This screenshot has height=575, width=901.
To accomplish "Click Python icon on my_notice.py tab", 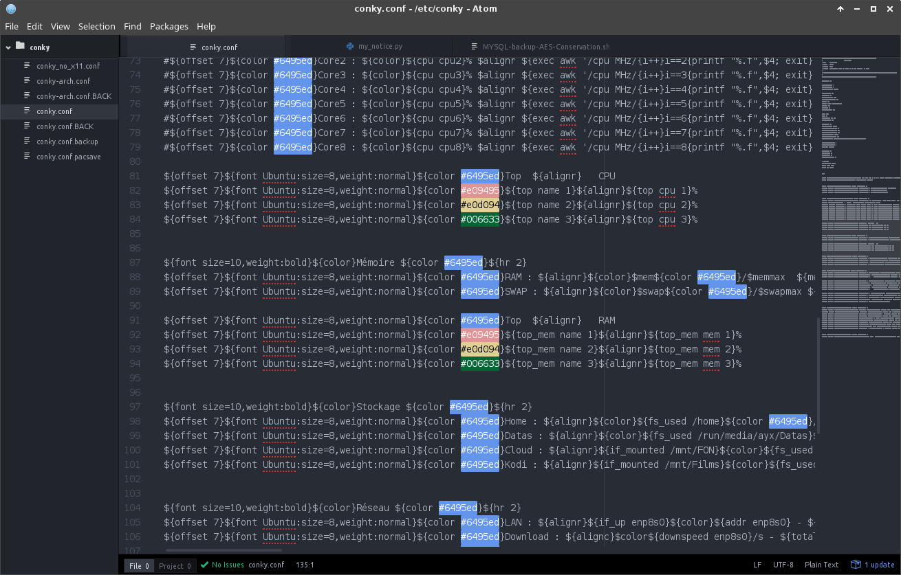I will [x=351, y=46].
